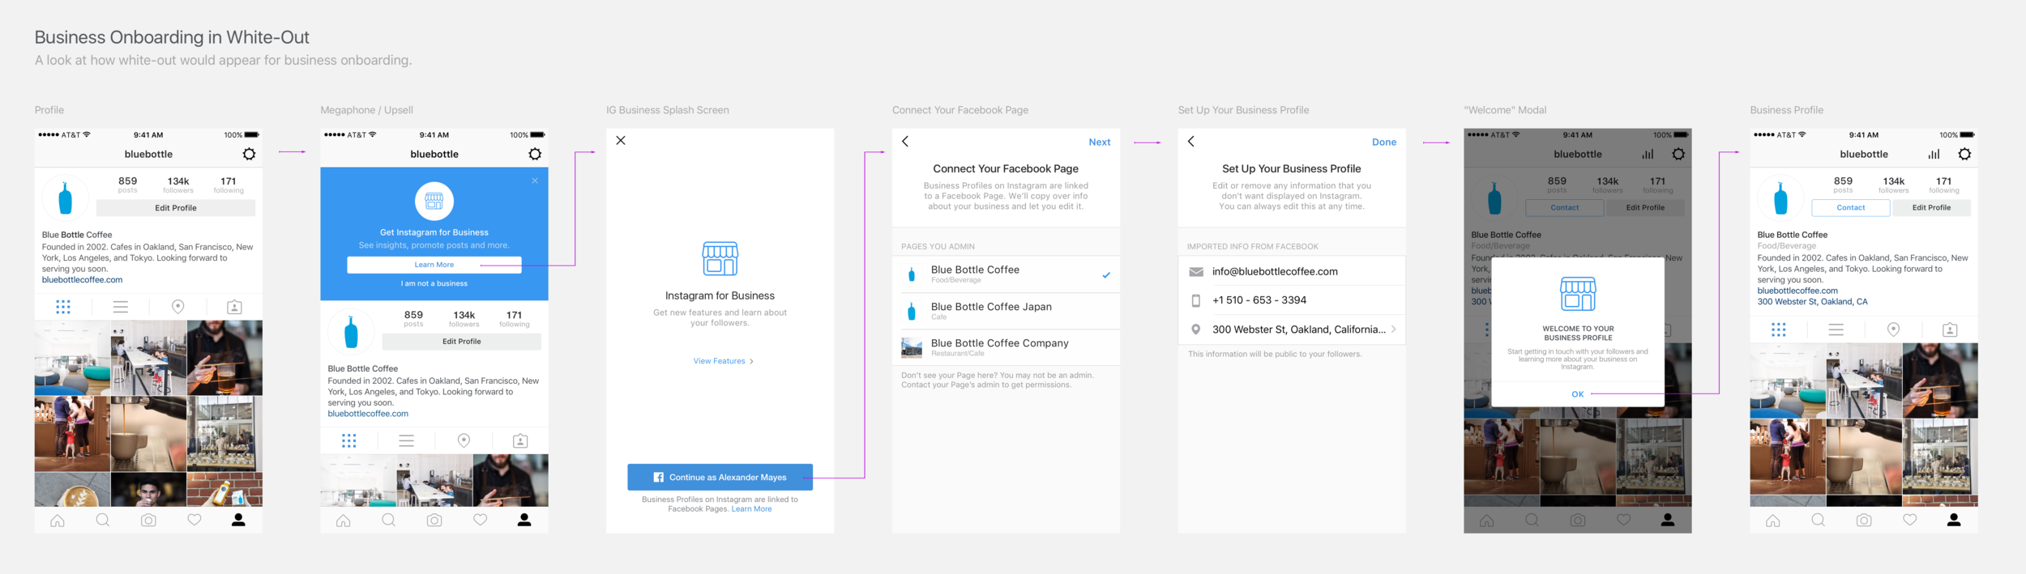Click Edit Profile on Business Profile screen
This screenshot has width=2026, height=574.
(x=1931, y=208)
